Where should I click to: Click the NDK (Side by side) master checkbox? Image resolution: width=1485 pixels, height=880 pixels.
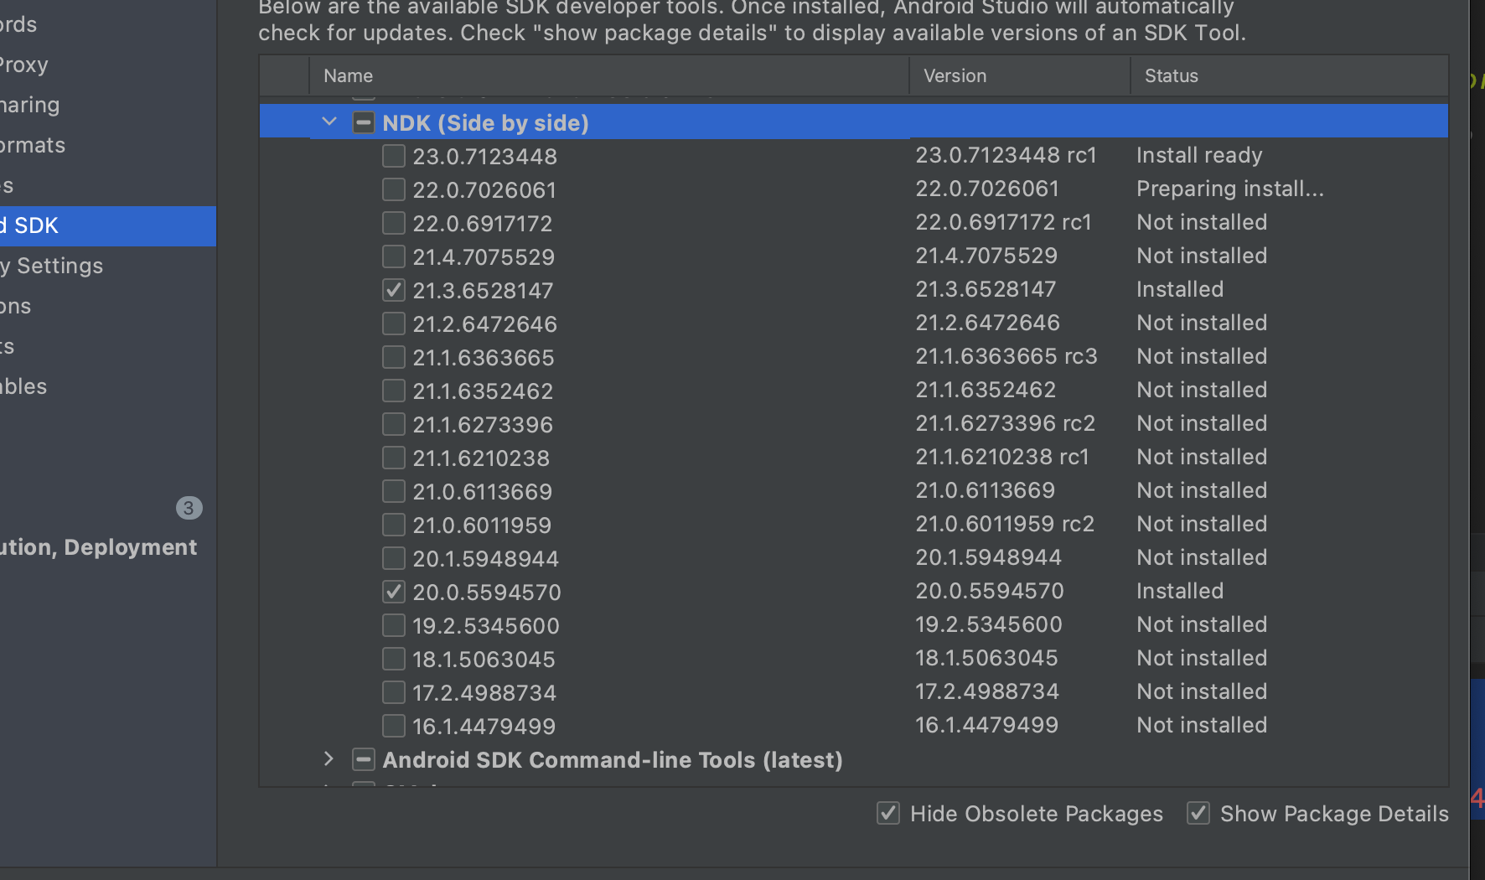point(364,122)
